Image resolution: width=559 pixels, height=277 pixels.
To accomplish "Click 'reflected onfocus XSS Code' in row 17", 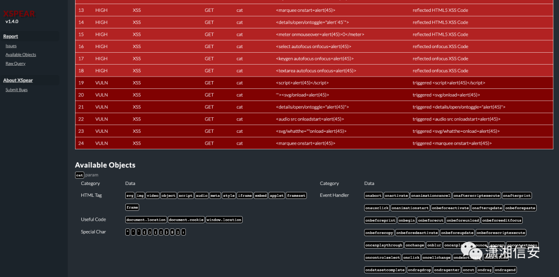I will coord(440,58).
